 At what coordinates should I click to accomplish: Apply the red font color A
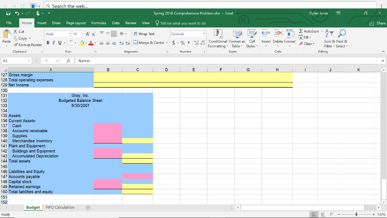tap(91, 43)
